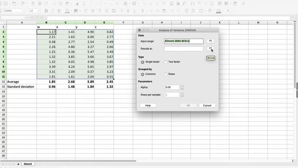This screenshot has height=168, width=298.
Task: Toggle Underline formatting
Action: [x=59, y=11]
